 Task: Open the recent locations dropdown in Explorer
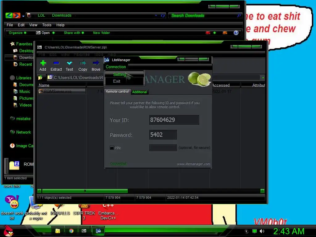(23, 16)
